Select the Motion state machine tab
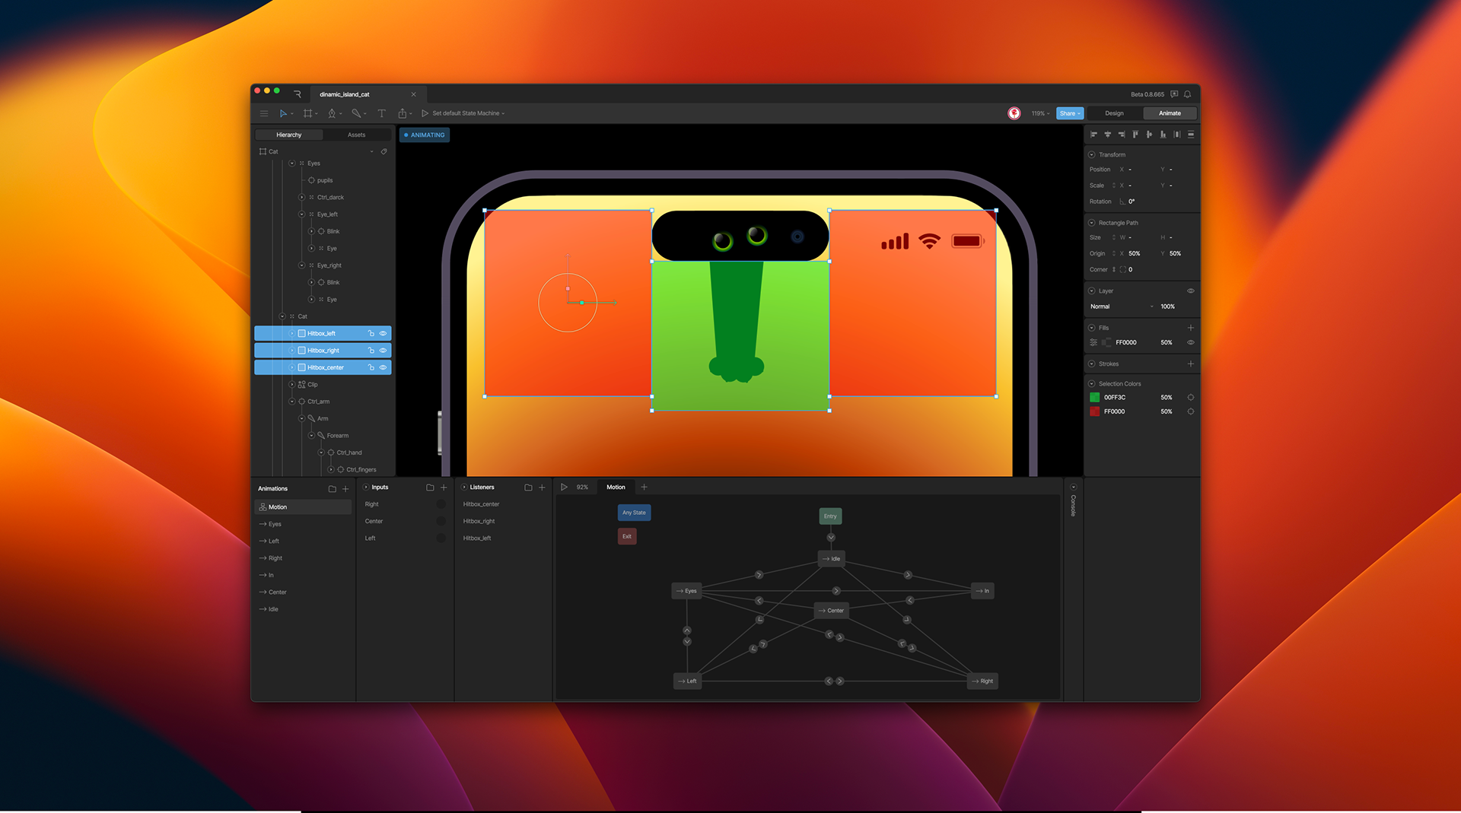This screenshot has height=813, width=1461. pyautogui.click(x=616, y=487)
